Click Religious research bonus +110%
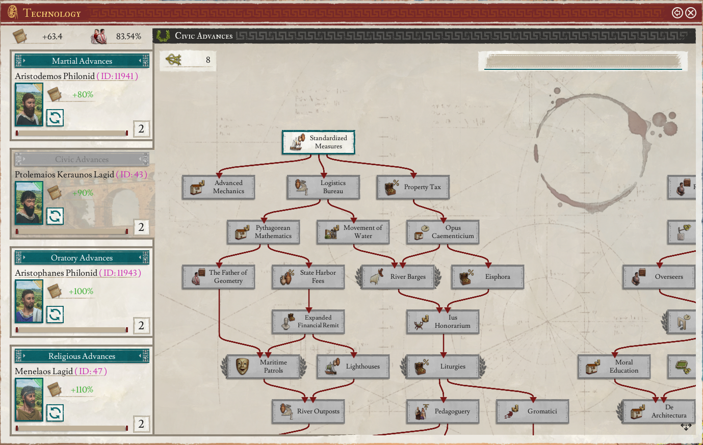 (82, 390)
